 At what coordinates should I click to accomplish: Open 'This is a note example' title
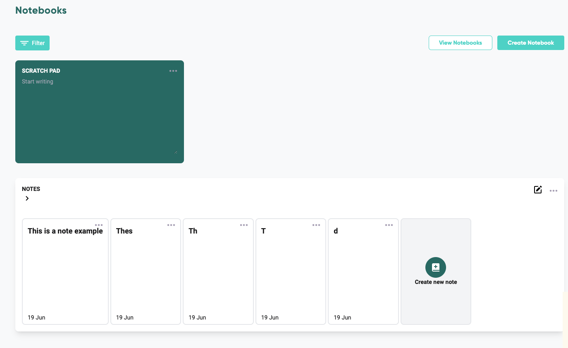[65, 231]
